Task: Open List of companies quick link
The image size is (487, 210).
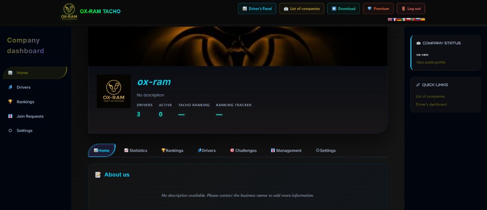Action: (x=430, y=96)
